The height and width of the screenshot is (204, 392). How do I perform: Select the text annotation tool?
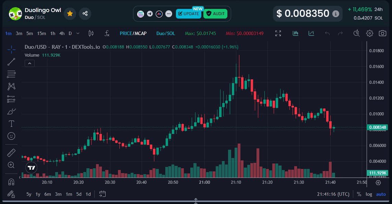pyautogui.click(x=11, y=124)
